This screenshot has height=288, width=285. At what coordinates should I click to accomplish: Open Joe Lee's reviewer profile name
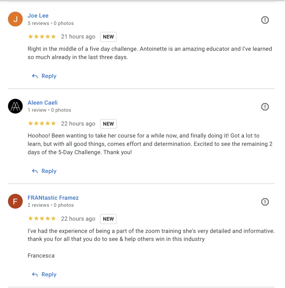click(38, 16)
